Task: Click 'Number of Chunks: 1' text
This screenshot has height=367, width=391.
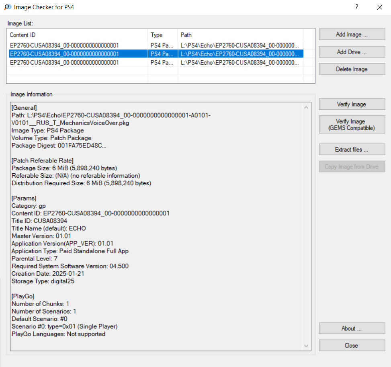Action: tap(41, 303)
